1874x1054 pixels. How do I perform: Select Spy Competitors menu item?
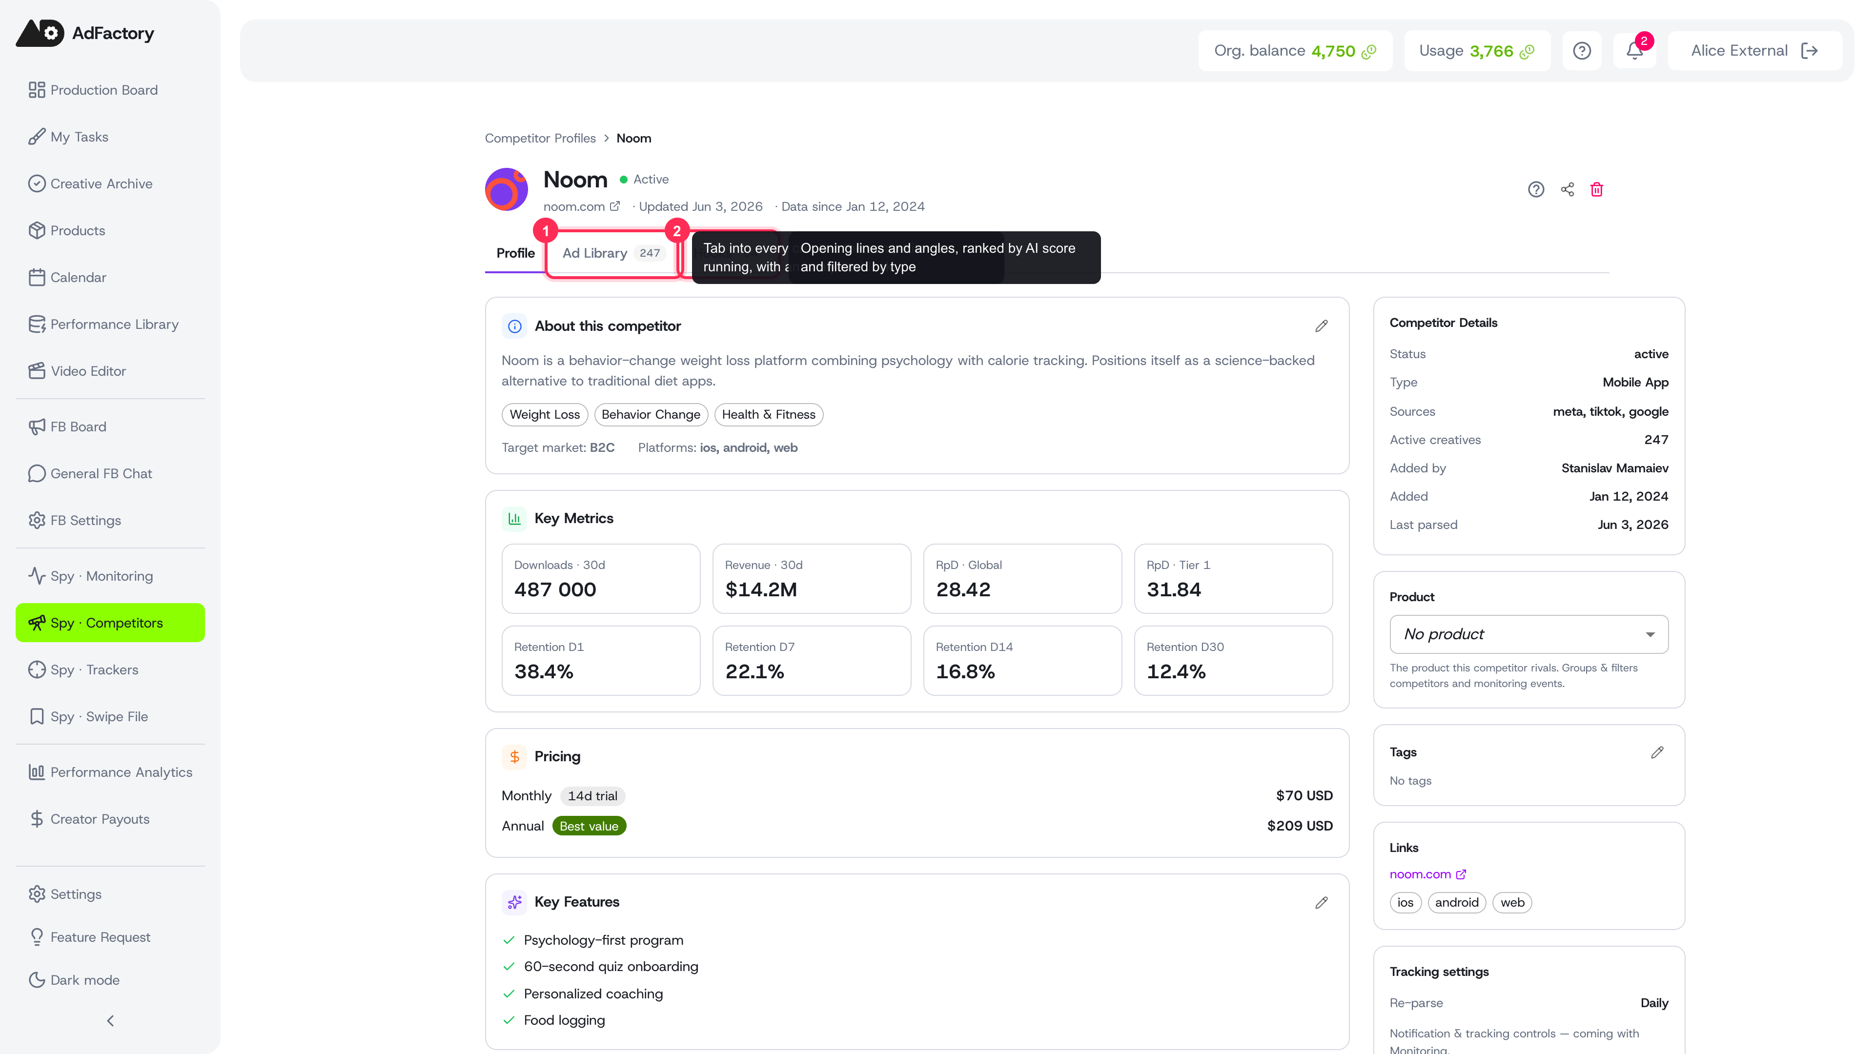click(110, 623)
